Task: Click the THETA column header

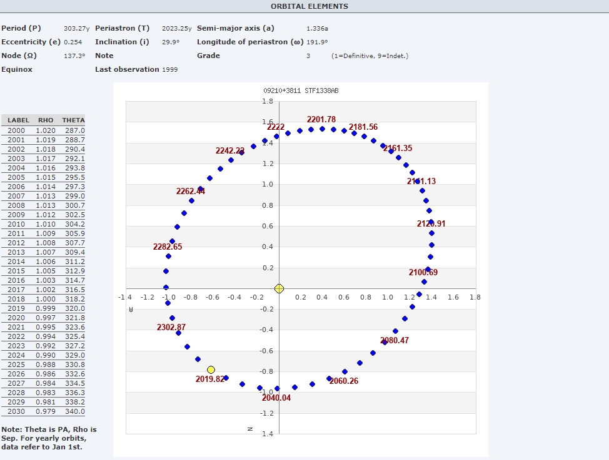Action: point(73,120)
